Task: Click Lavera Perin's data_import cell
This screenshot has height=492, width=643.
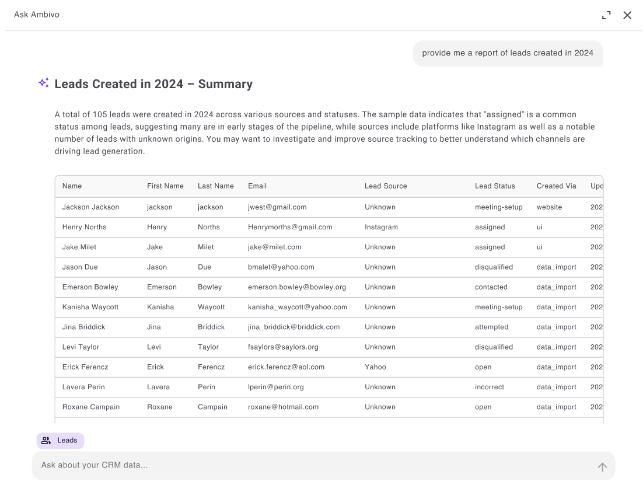Action: (x=557, y=387)
